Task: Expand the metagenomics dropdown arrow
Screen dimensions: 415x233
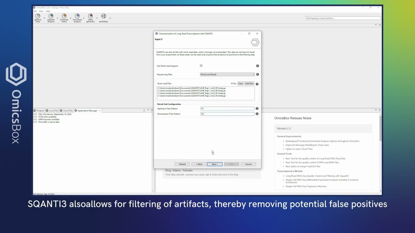Action: point(97,18)
